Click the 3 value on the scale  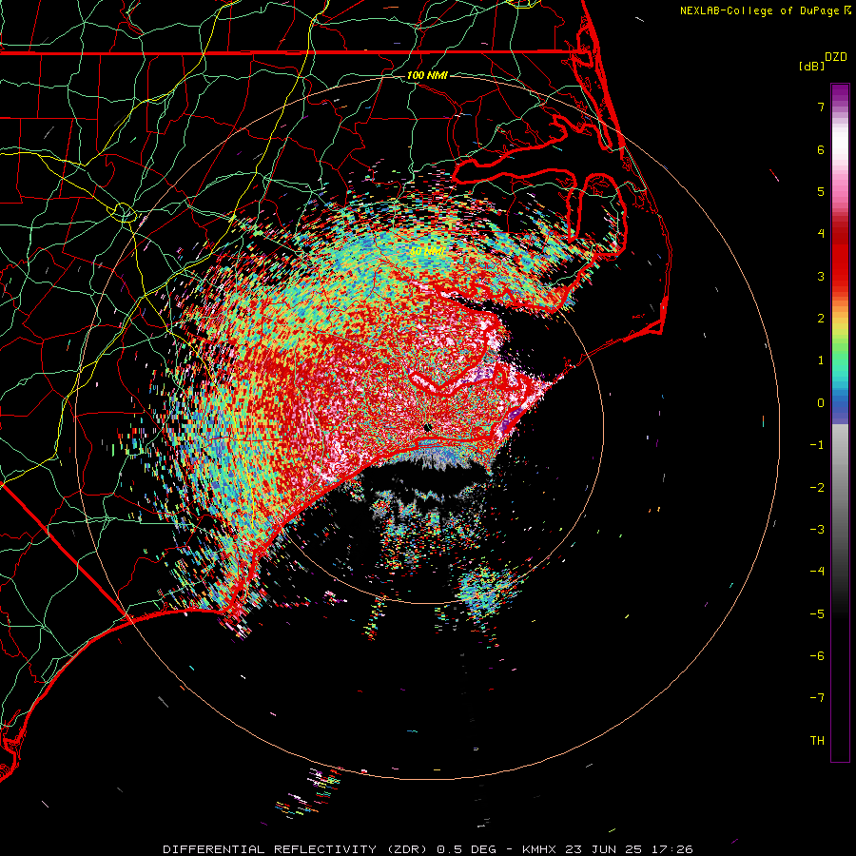tap(821, 276)
